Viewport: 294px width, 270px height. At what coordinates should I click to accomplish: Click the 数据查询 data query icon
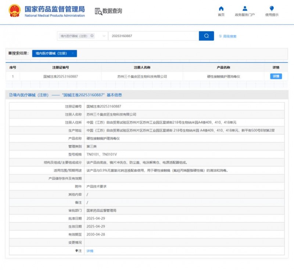point(98,11)
